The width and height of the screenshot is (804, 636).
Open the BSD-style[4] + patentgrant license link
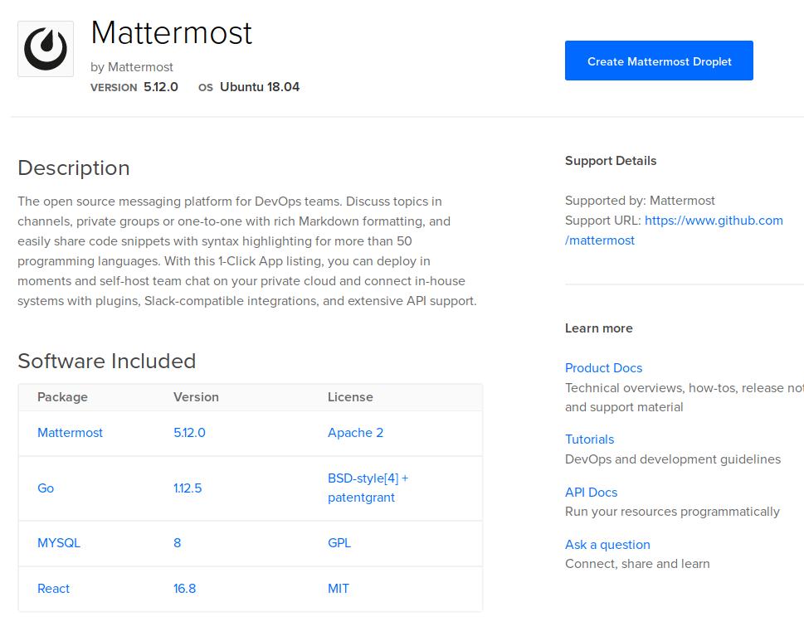(x=368, y=488)
